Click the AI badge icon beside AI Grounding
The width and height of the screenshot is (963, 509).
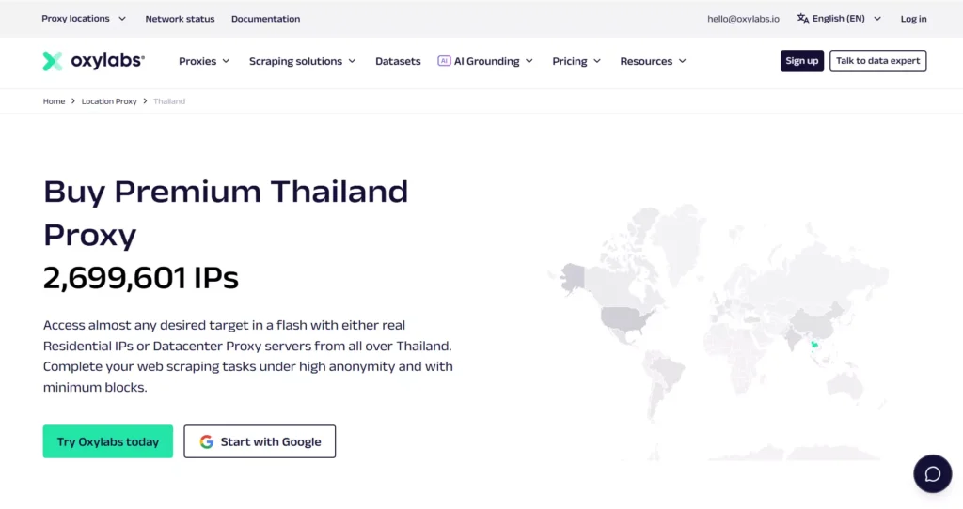tap(444, 61)
